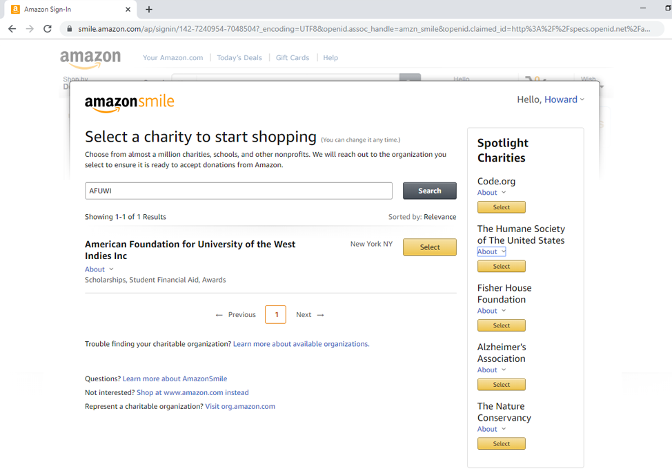The image size is (672, 469).
Task: Click the grey amazon logo in header
Action: [x=90, y=58]
